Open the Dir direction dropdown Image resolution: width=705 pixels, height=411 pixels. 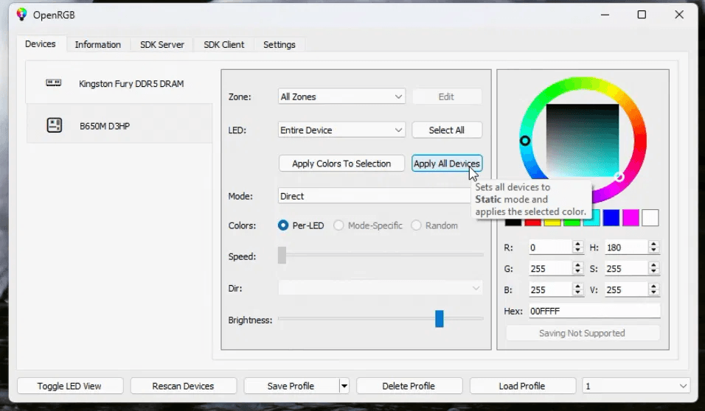pyautogui.click(x=380, y=288)
